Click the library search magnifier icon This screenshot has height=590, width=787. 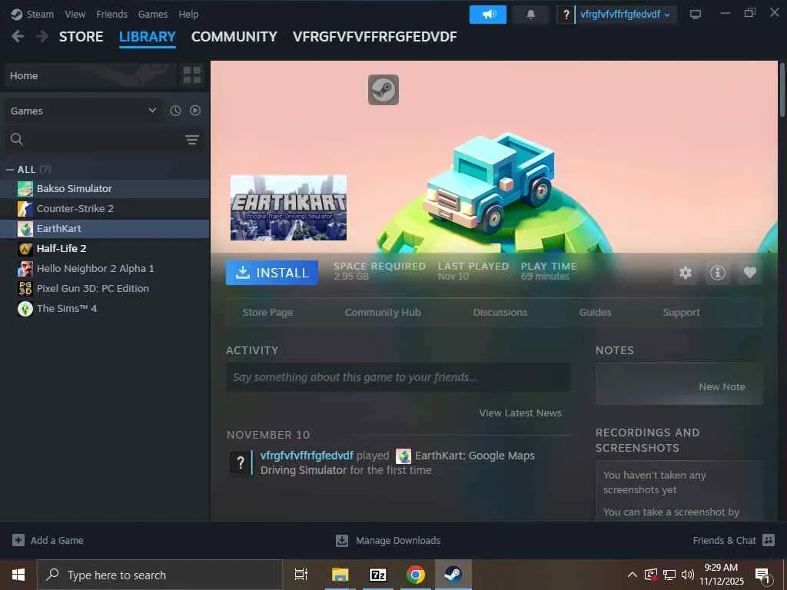click(17, 139)
